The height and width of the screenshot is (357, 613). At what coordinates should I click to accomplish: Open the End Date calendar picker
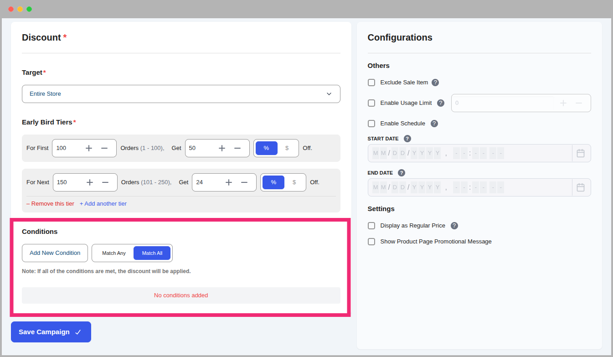pyautogui.click(x=581, y=187)
